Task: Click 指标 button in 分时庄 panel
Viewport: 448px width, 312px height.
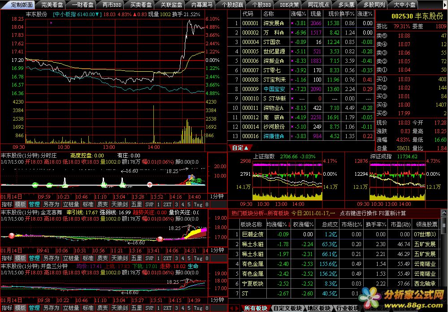Action: click(7, 204)
